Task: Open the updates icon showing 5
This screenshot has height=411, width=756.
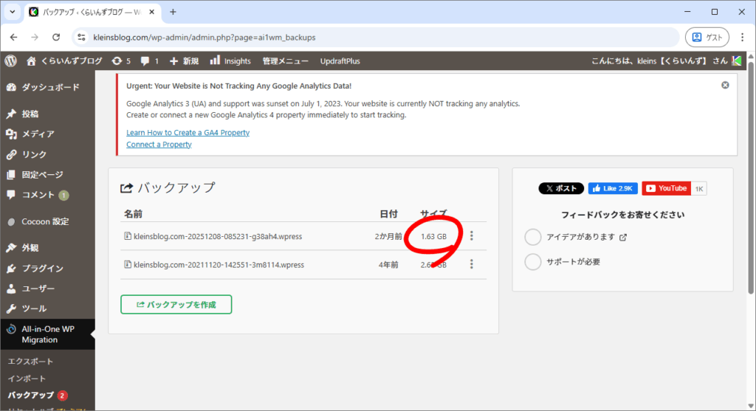Action: click(x=120, y=61)
